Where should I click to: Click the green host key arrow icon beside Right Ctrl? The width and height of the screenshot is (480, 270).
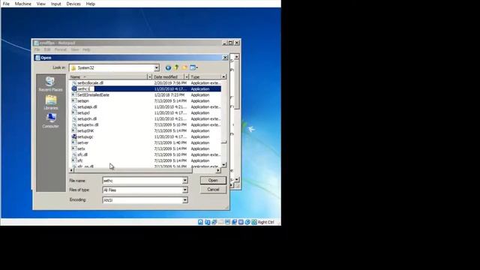[254, 222]
